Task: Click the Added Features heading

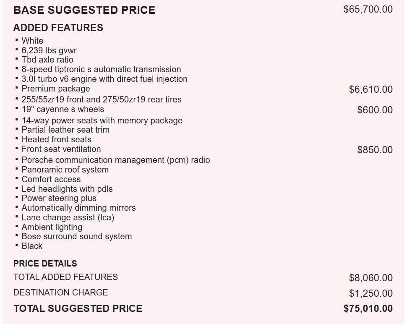Action: click(x=58, y=28)
